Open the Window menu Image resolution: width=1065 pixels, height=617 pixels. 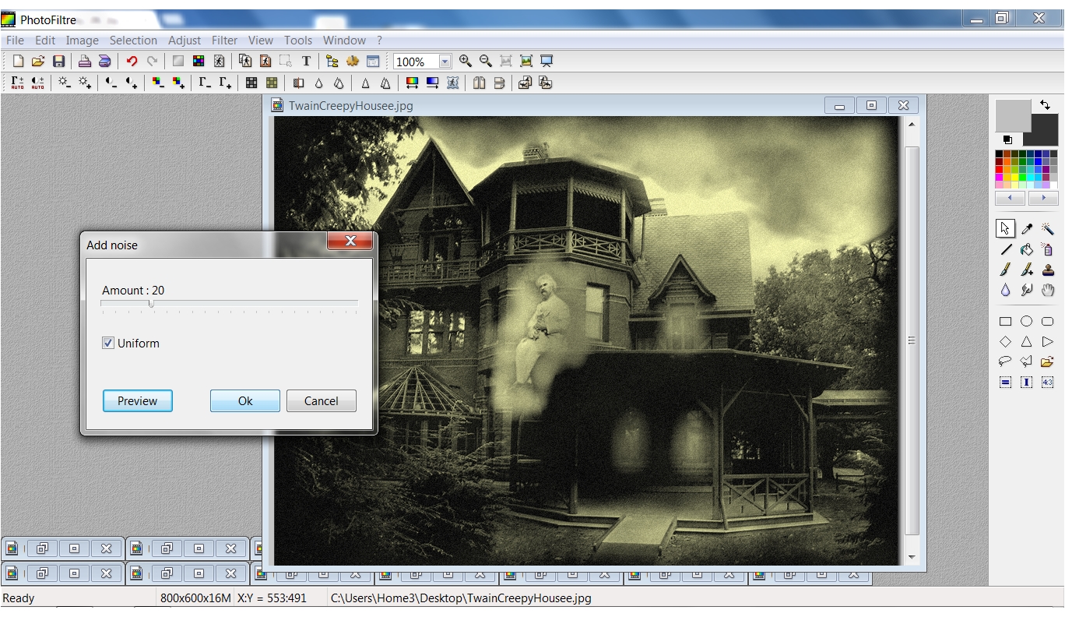(x=344, y=41)
